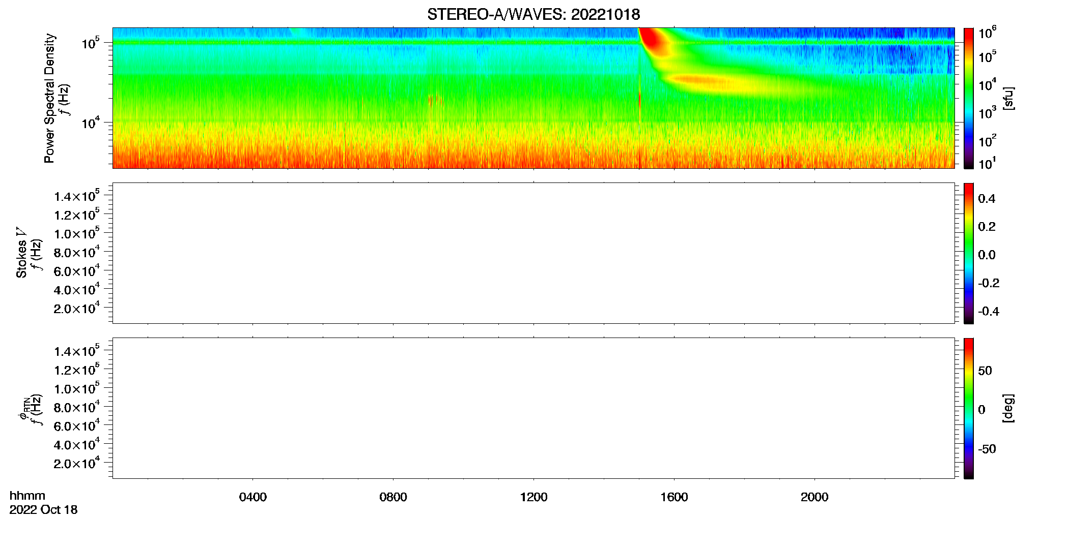1067x549 pixels.
Task: Click the 0.0 tick on Stokes colorbar
Action: 987,255
